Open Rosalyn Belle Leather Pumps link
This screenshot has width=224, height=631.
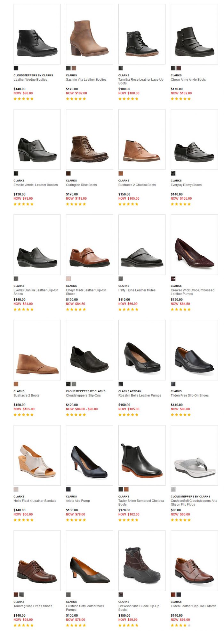tap(140, 395)
